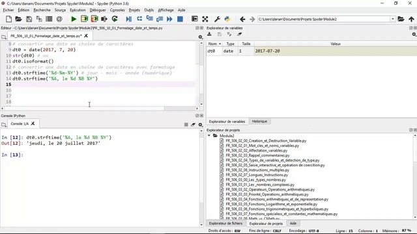Create a new file from toolbar

(x=8, y=19)
